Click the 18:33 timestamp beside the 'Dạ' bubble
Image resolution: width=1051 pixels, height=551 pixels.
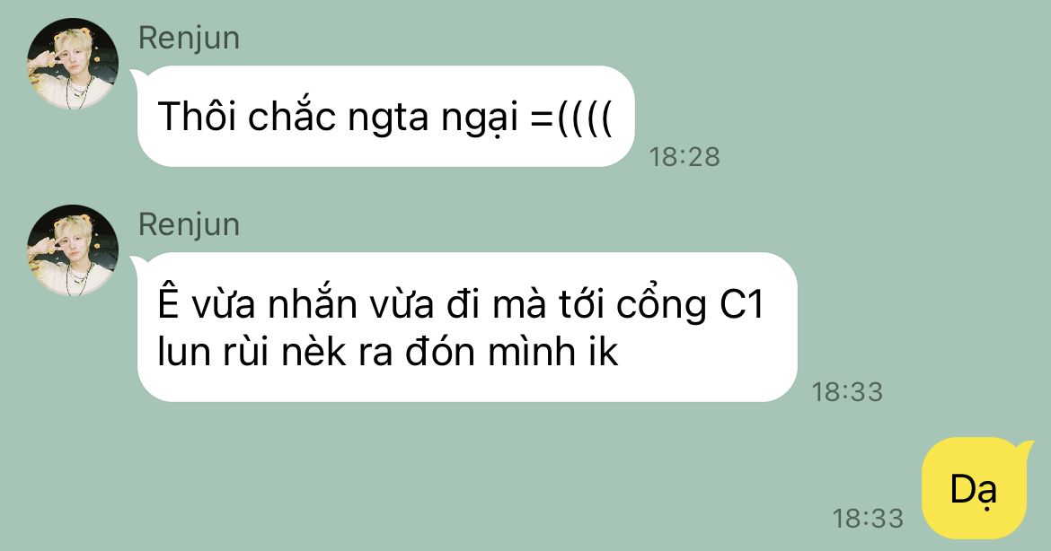(x=868, y=518)
